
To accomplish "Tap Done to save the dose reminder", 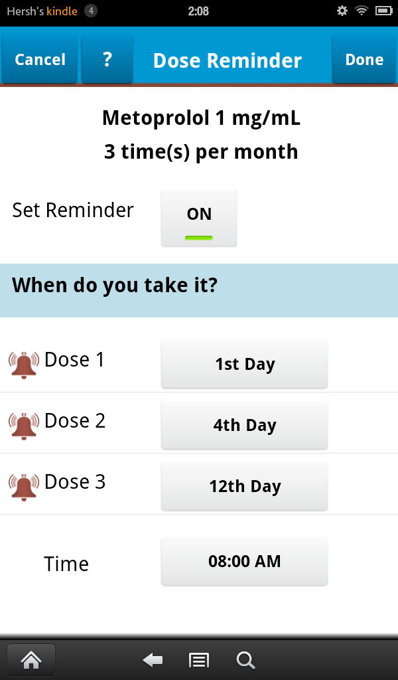I will 364,59.
